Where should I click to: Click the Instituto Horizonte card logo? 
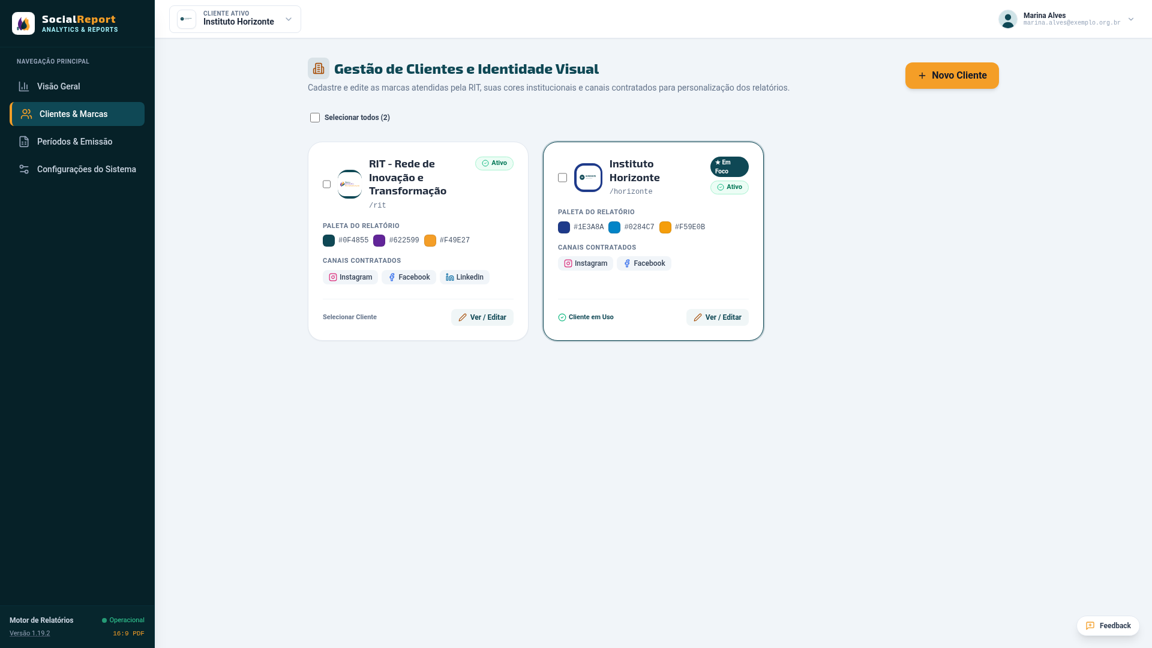tap(588, 178)
